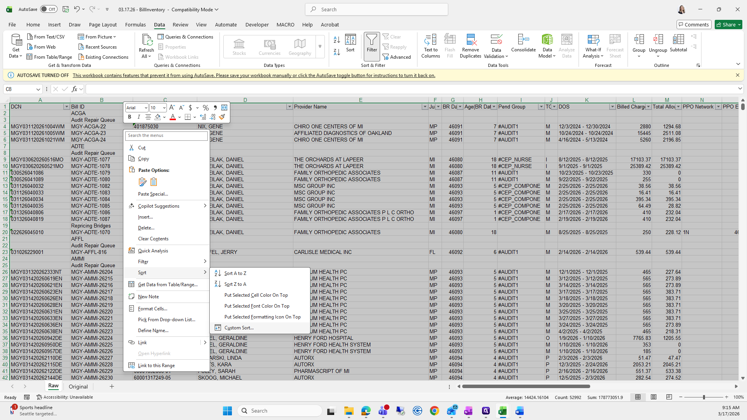Click the Italic button in the mini toolbar
This screenshot has height=420, width=747.
pyautogui.click(x=139, y=117)
